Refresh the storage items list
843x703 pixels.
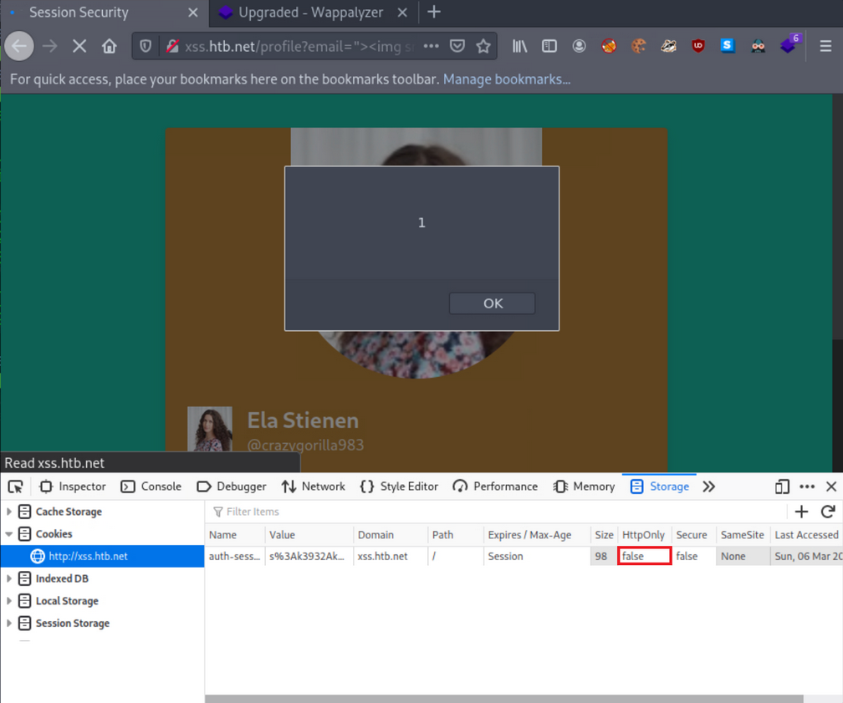827,511
